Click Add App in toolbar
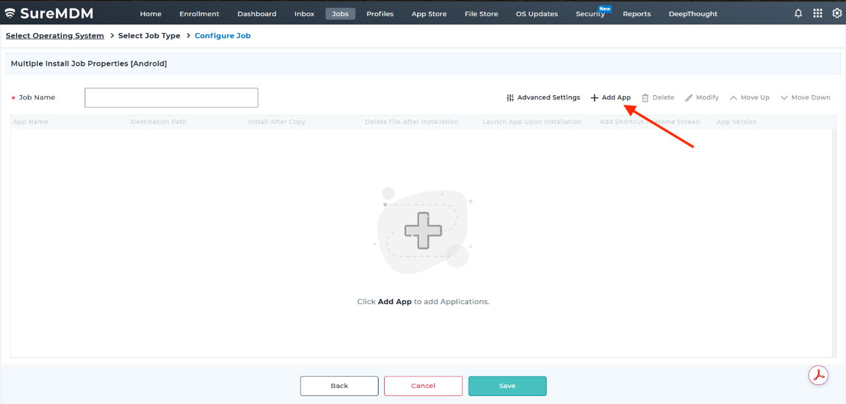This screenshot has width=846, height=404. pos(611,98)
